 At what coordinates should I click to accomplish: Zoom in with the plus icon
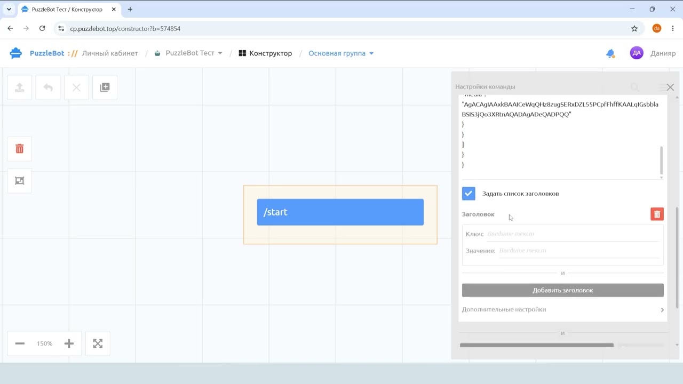[69, 343]
